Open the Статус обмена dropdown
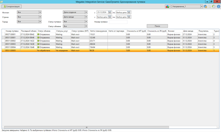Screen dimensions: 221x132 pos(86,26)
